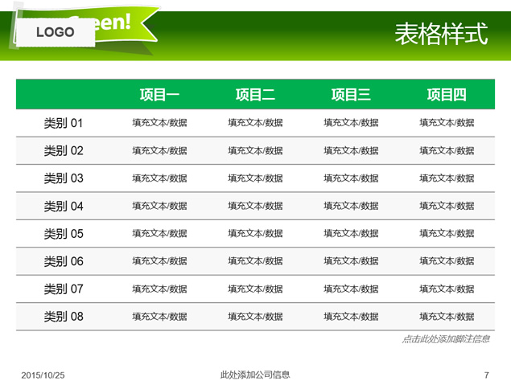
Task: Click 类别 01 cell under 项目一
Action: click(159, 123)
